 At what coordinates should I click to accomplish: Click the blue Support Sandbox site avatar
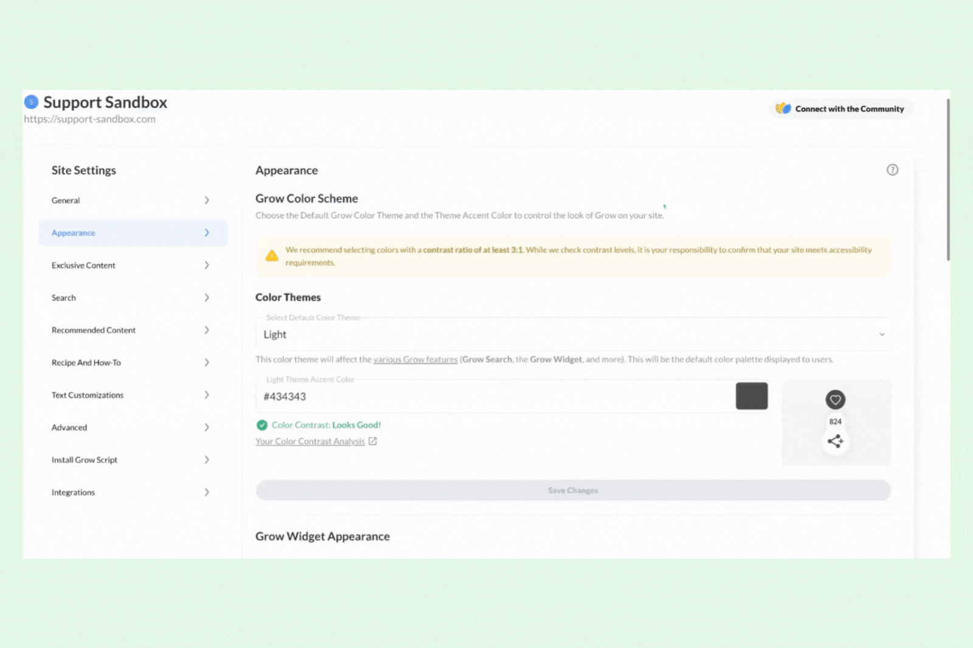point(31,102)
